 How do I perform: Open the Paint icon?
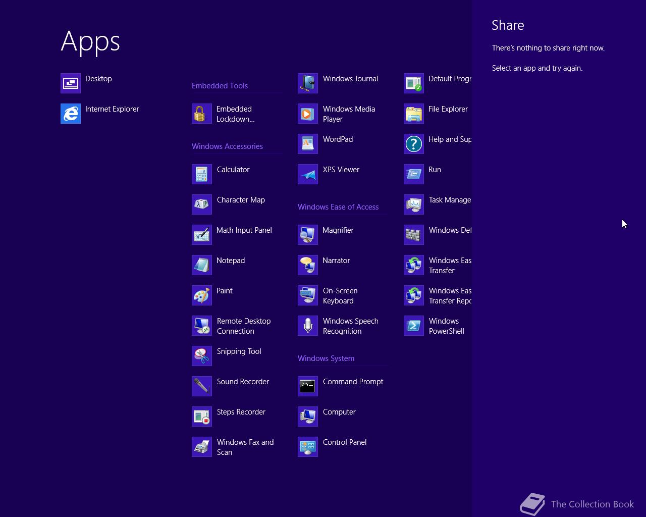coord(202,295)
